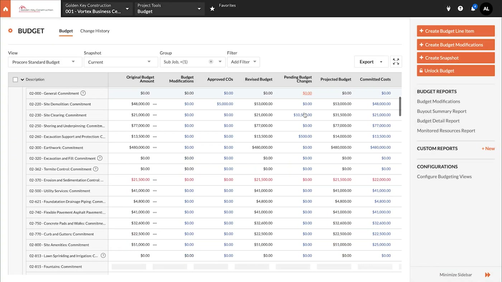Image resolution: width=502 pixels, height=282 pixels.
Task: Open the help question mark icon
Action: pyautogui.click(x=460, y=9)
